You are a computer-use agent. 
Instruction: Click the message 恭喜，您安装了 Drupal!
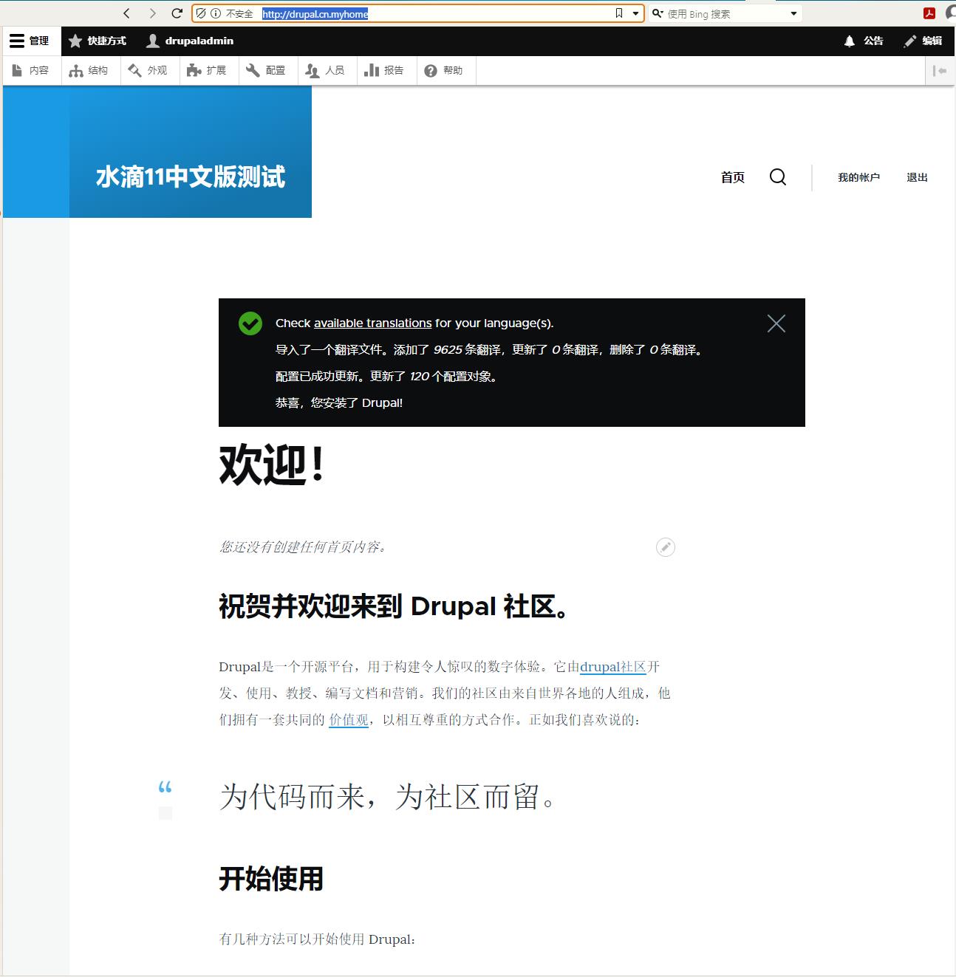coord(339,403)
